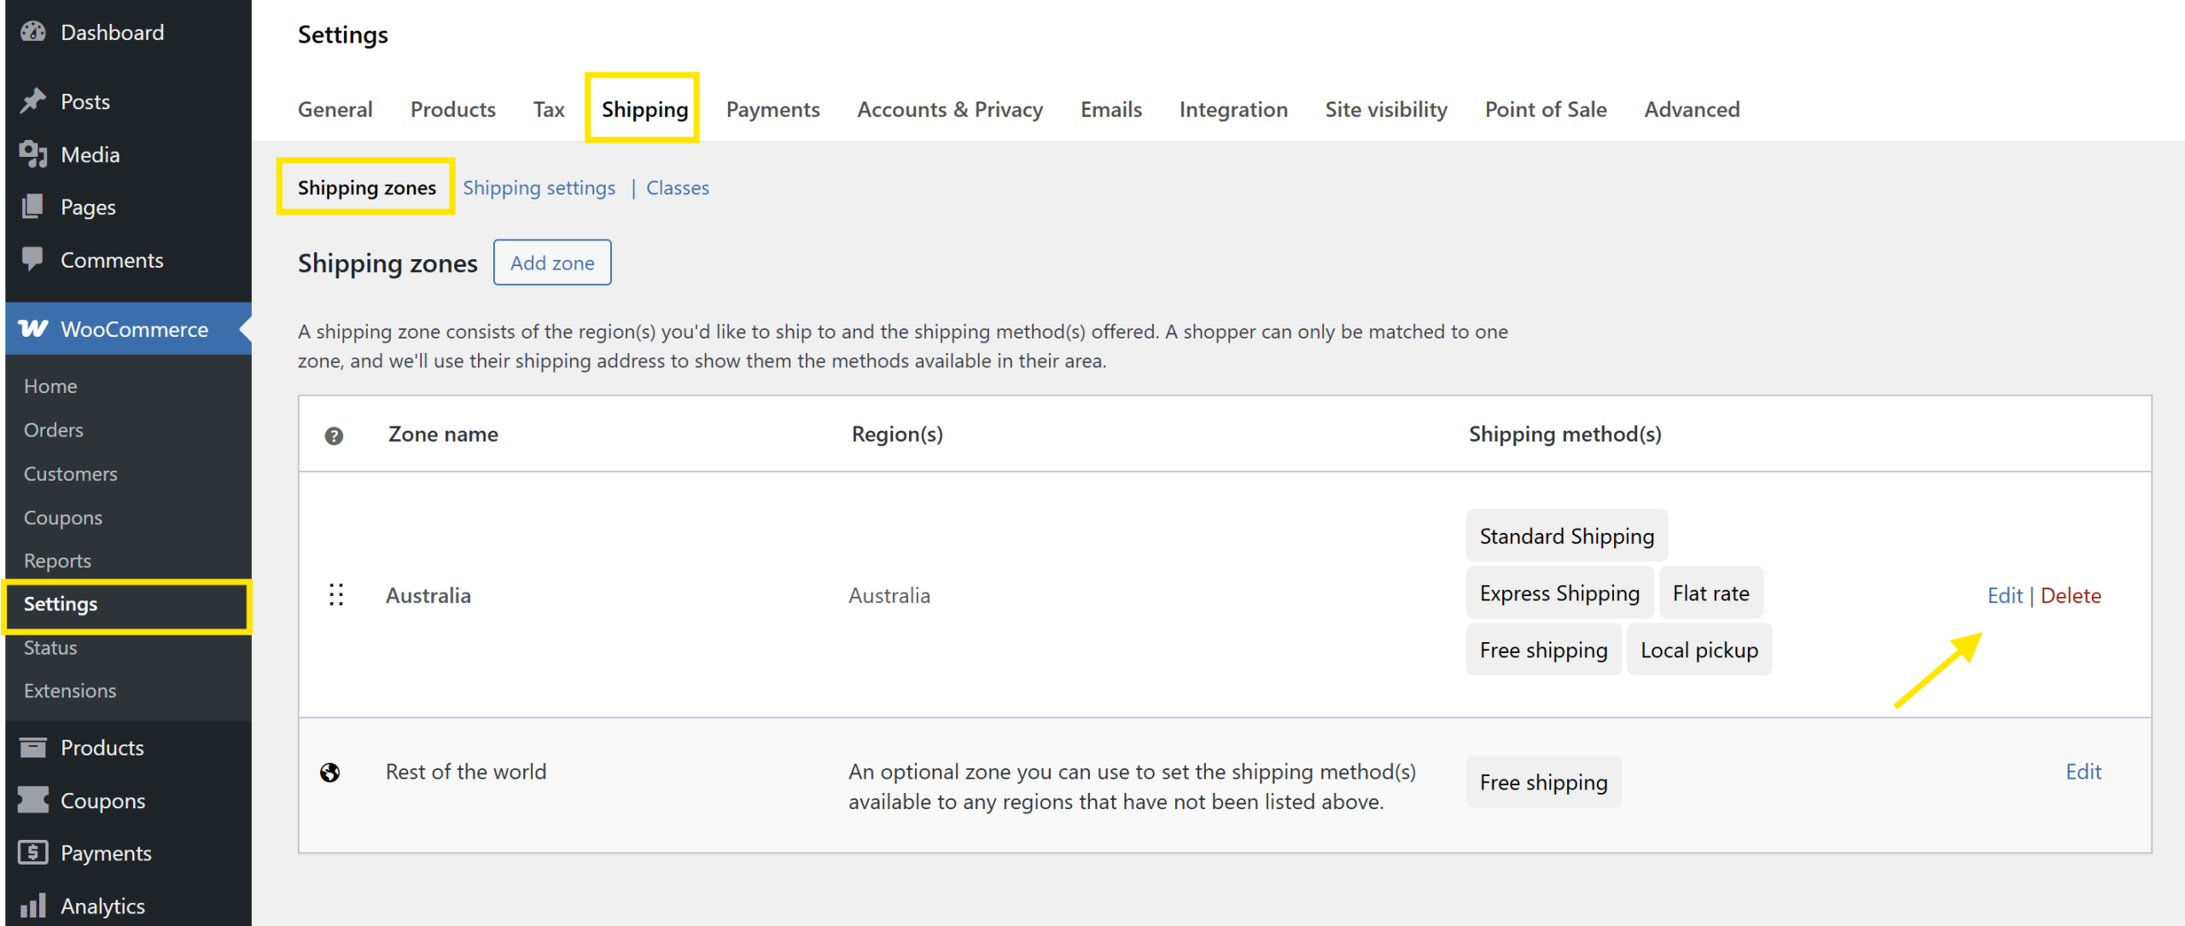
Task: Click the Pages icon in sidebar
Action: (x=33, y=206)
